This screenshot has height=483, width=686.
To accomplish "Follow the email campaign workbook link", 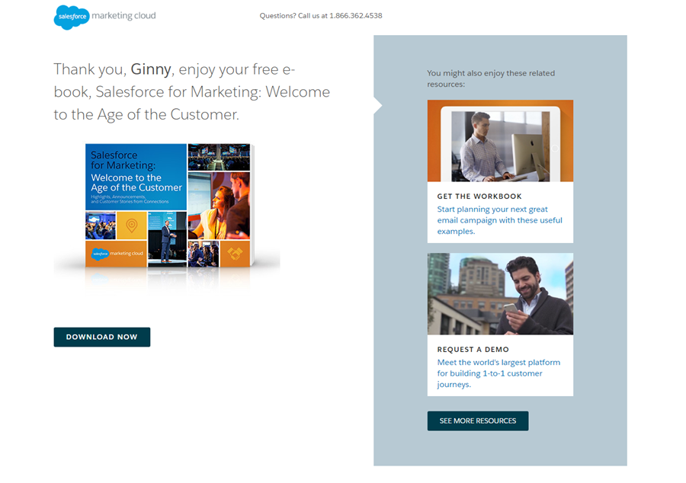I will coord(499,220).
